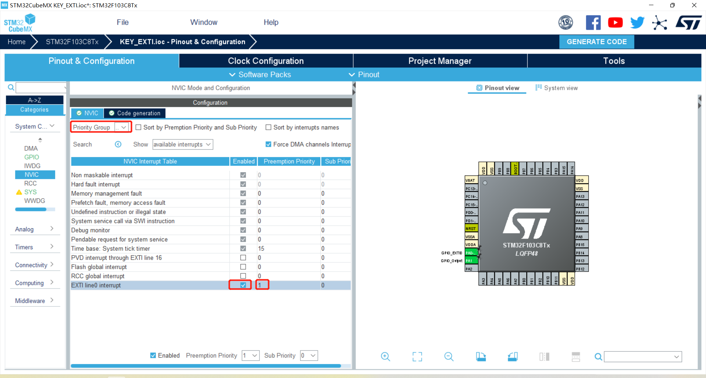Image resolution: width=706 pixels, height=378 pixels.
Task: Switch to the Clock Configuration tab
Action: click(266, 61)
